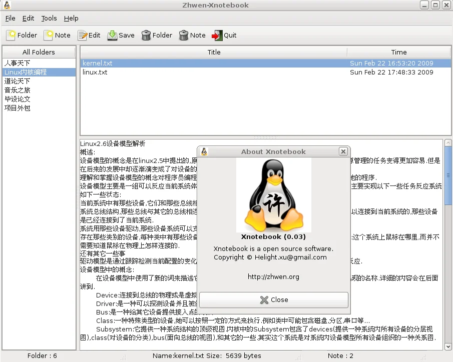Close the Zhwen-Xnotebook main window
The image size is (453, 362).
point(446,5)
